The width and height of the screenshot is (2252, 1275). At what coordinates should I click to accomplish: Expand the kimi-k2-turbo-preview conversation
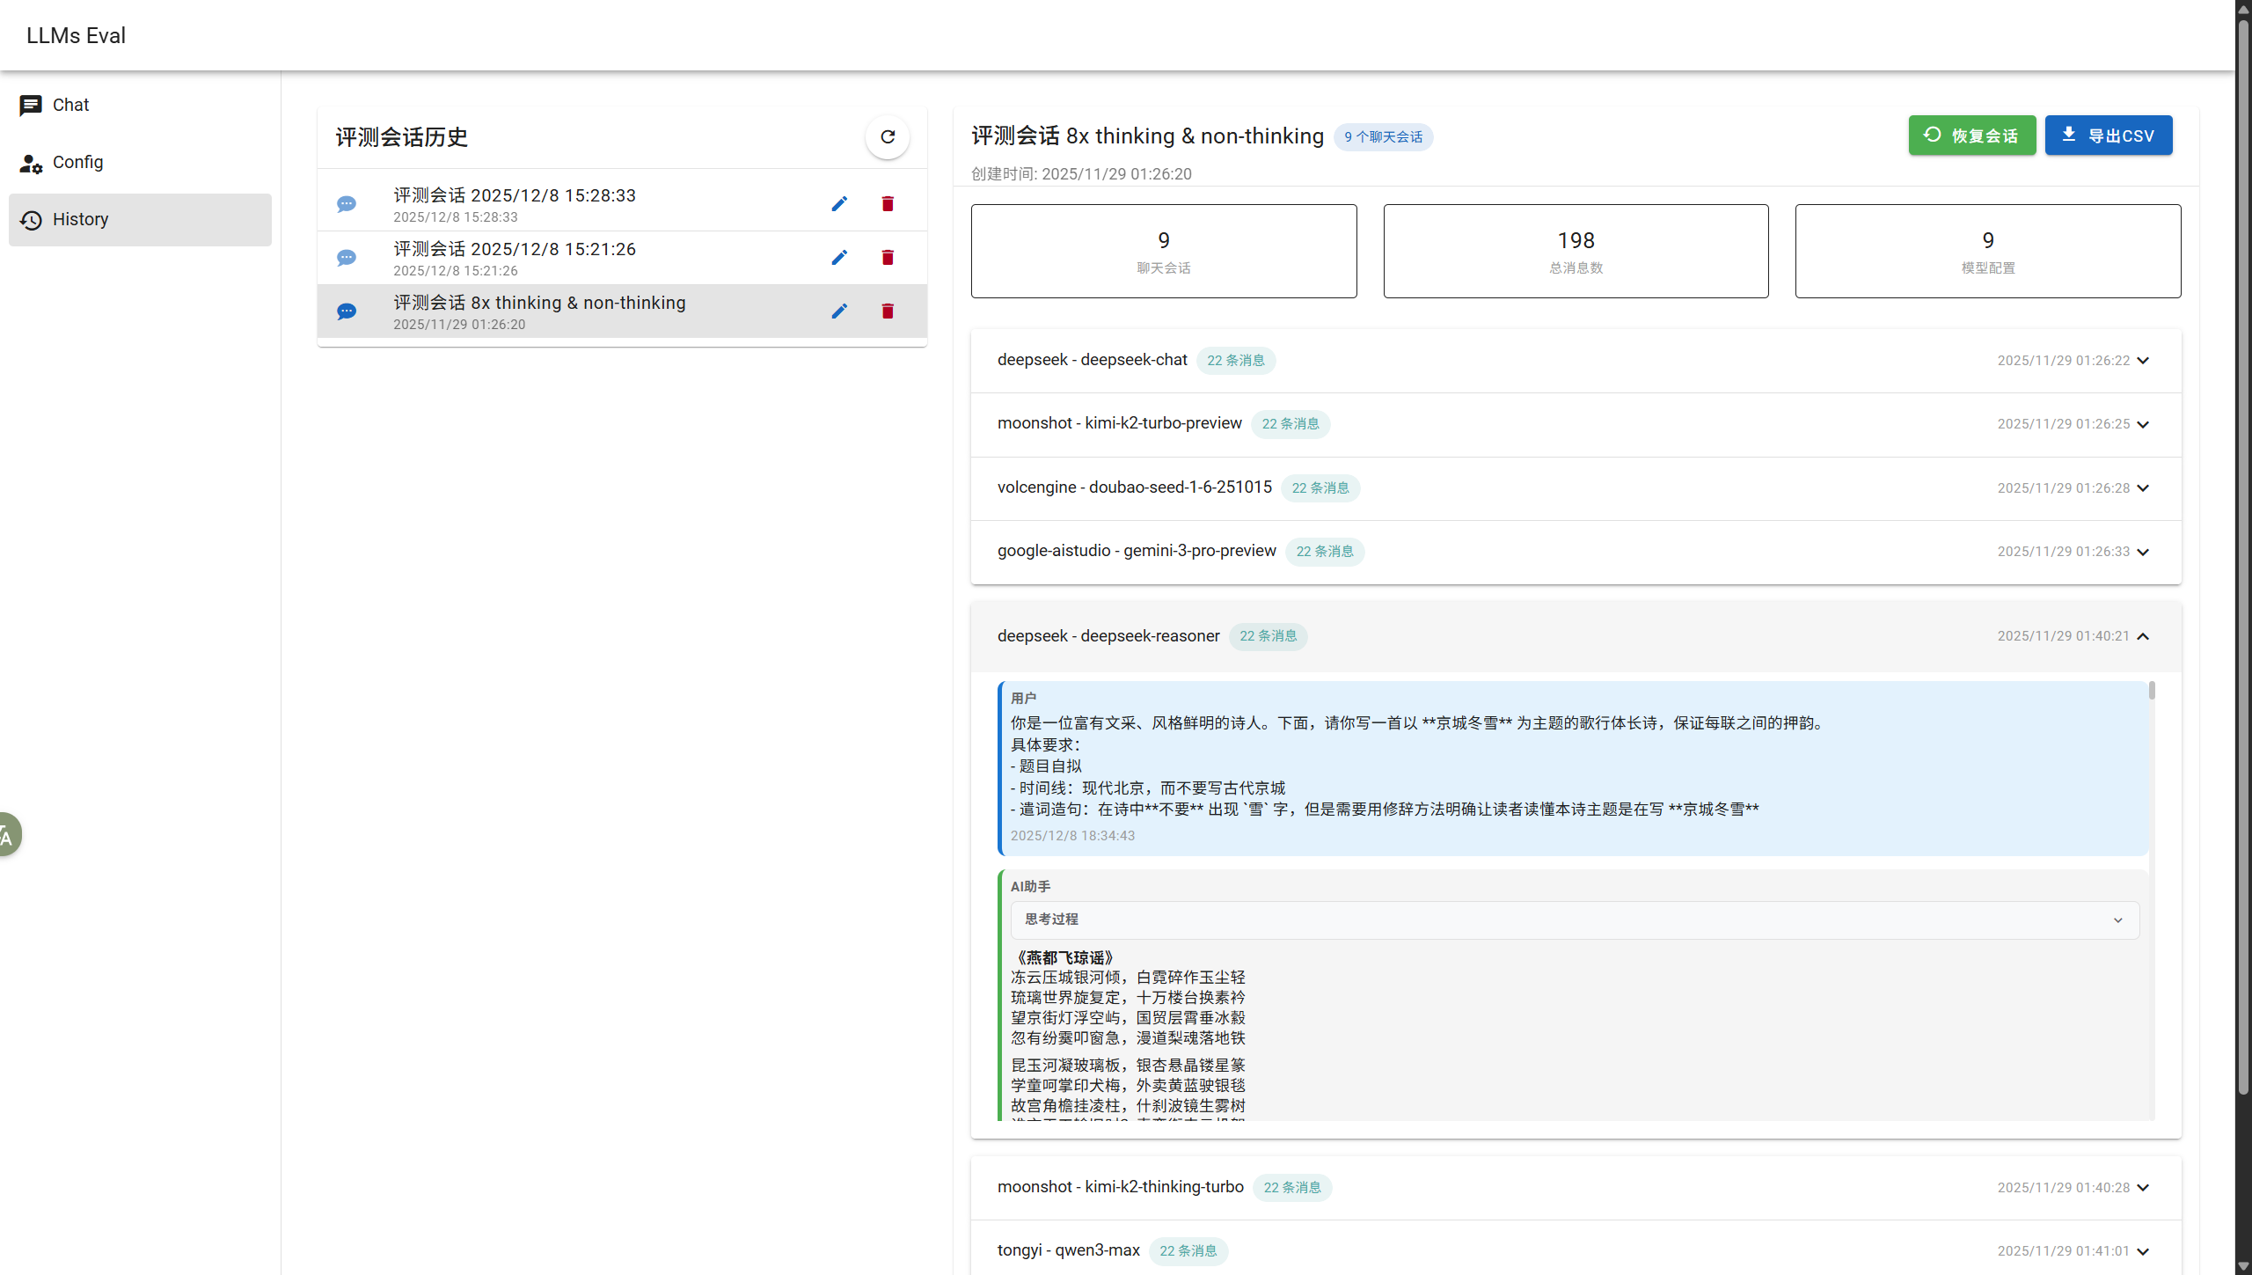coord(2143,425)
